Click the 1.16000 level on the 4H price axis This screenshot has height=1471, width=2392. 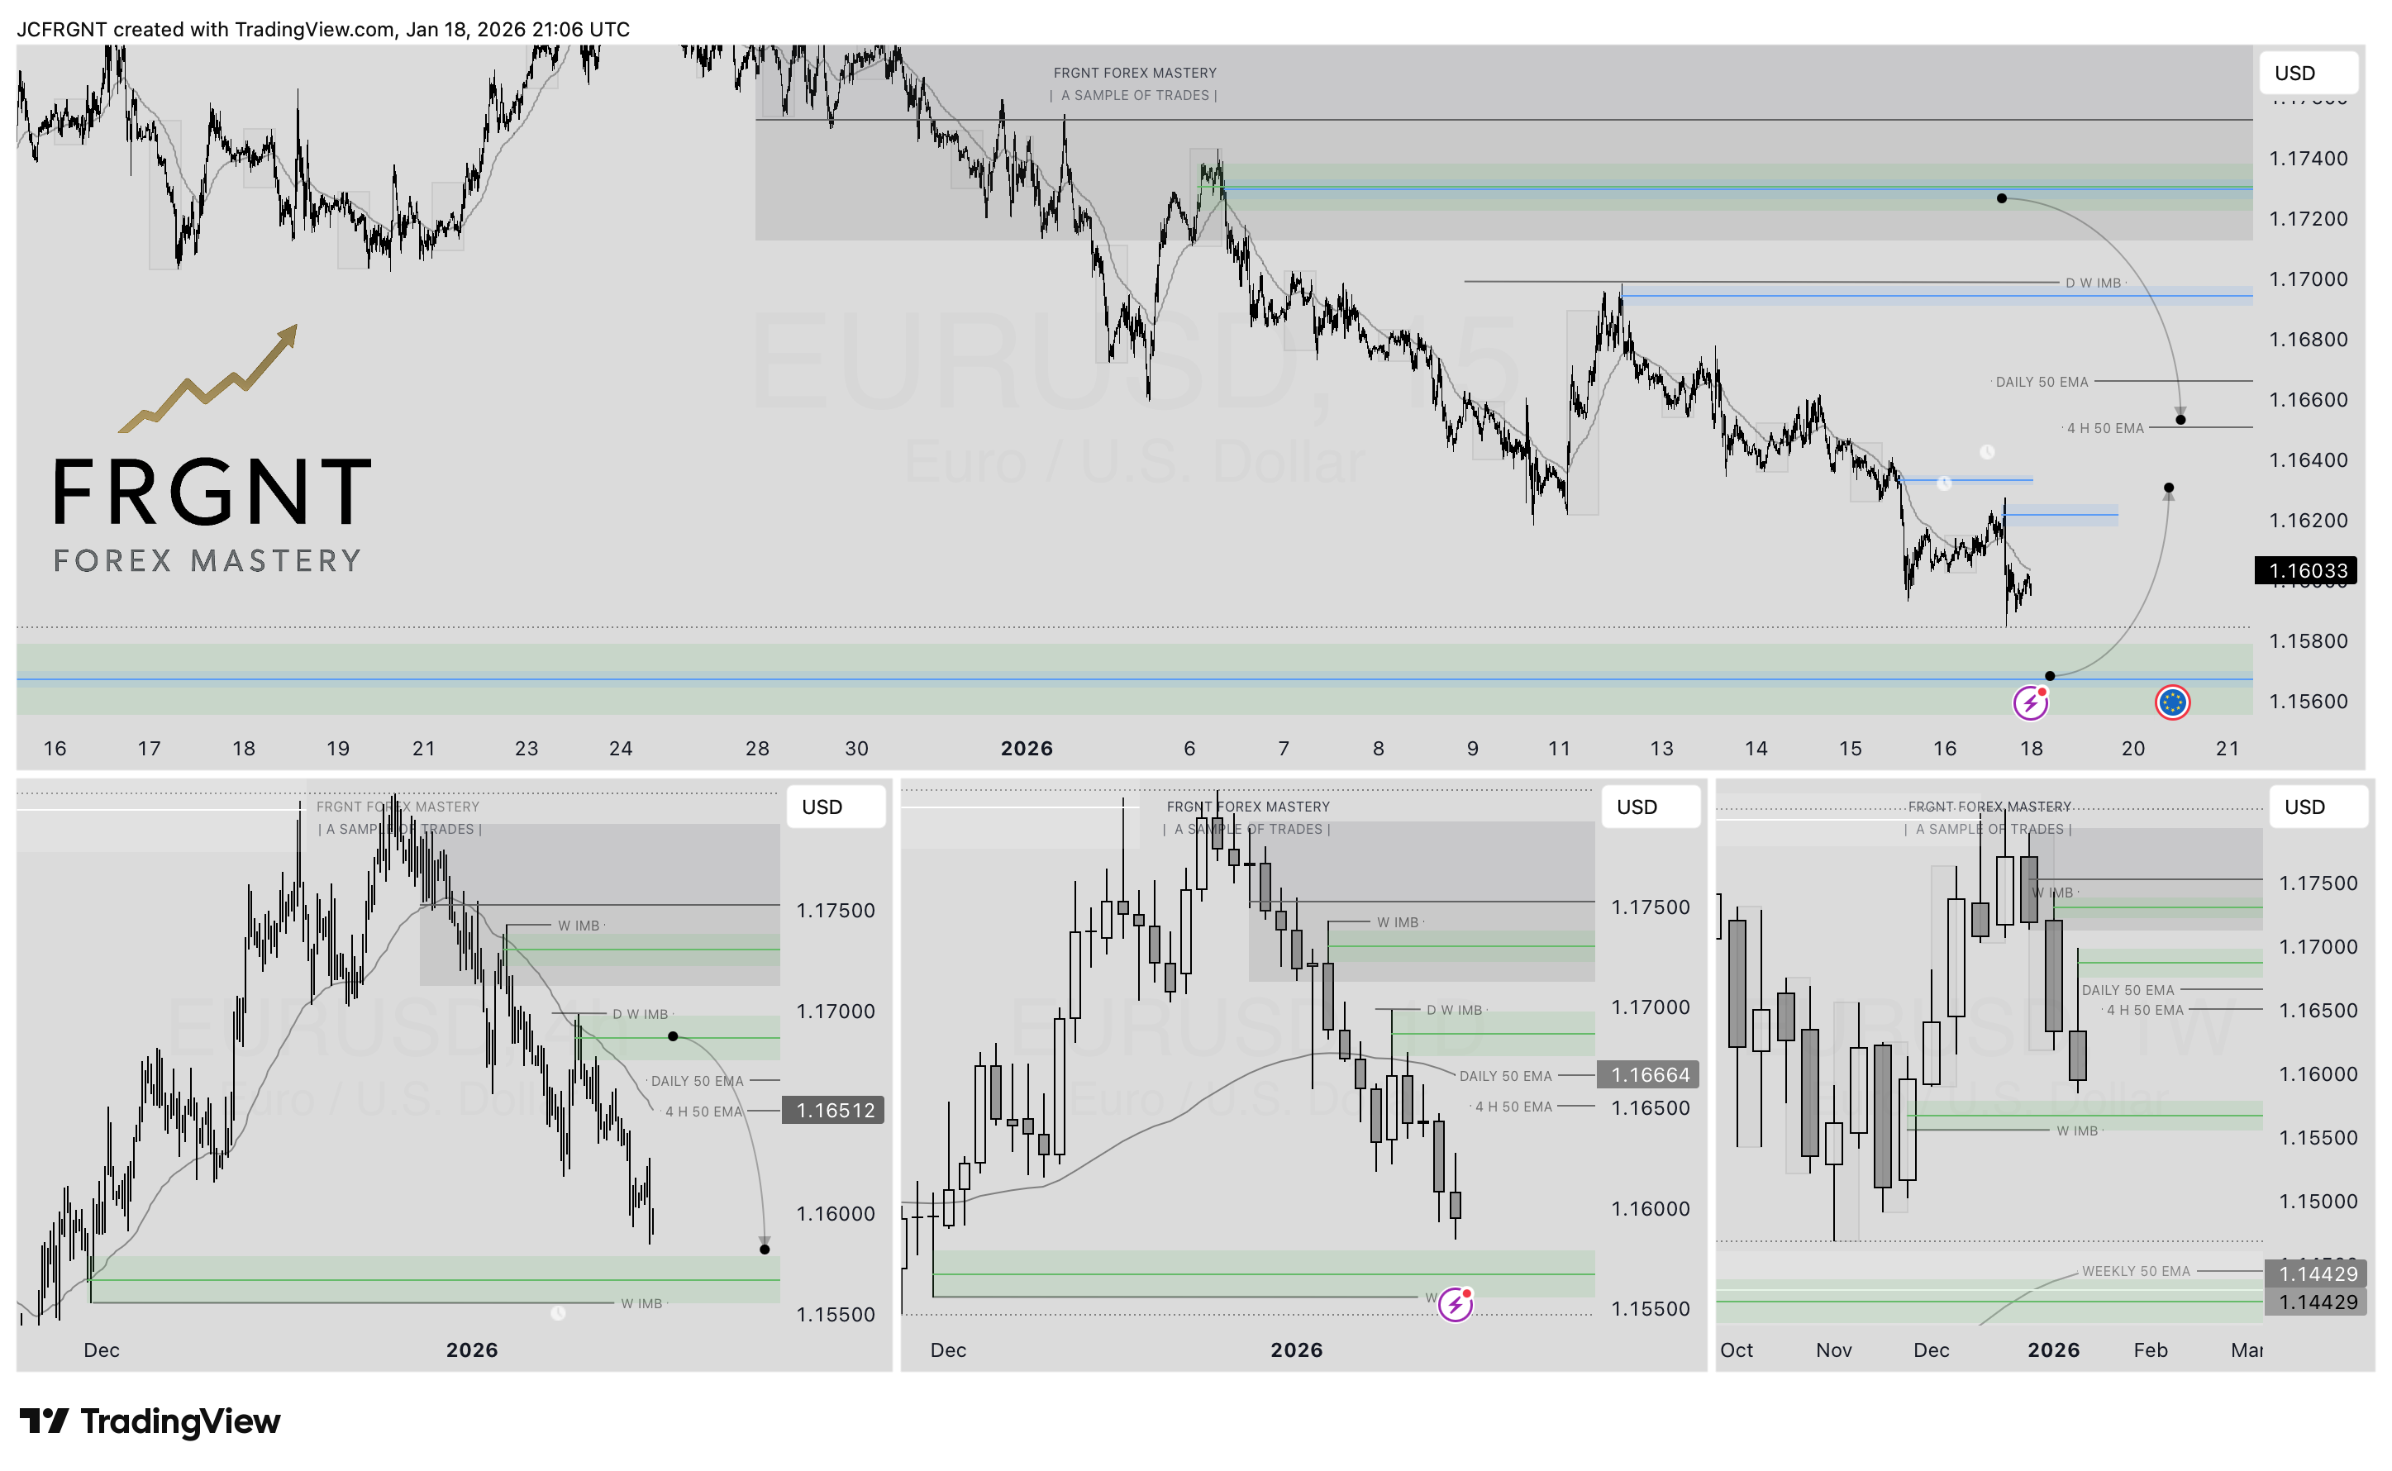click(x=835, y=1213)
